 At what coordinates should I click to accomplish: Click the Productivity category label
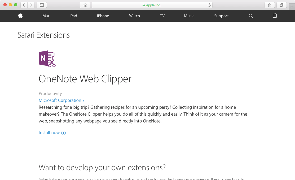tap(50, 93)
